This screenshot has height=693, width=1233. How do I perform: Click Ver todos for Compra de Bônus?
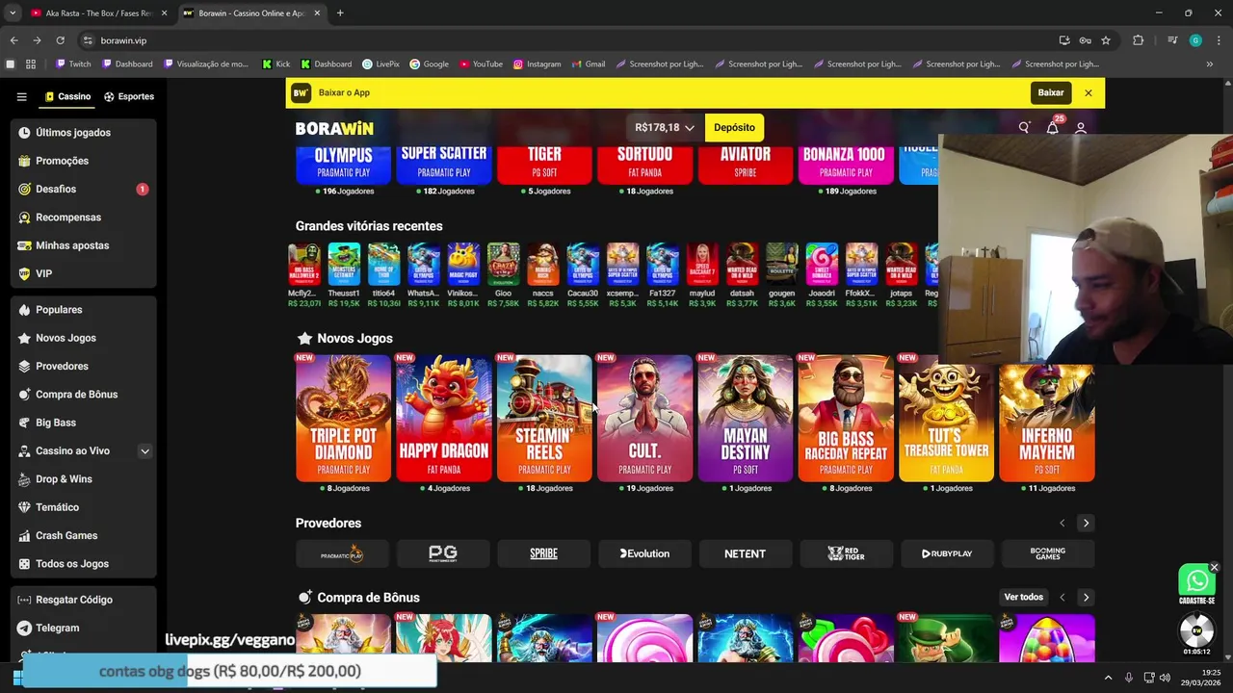(x=1023, y=597)
